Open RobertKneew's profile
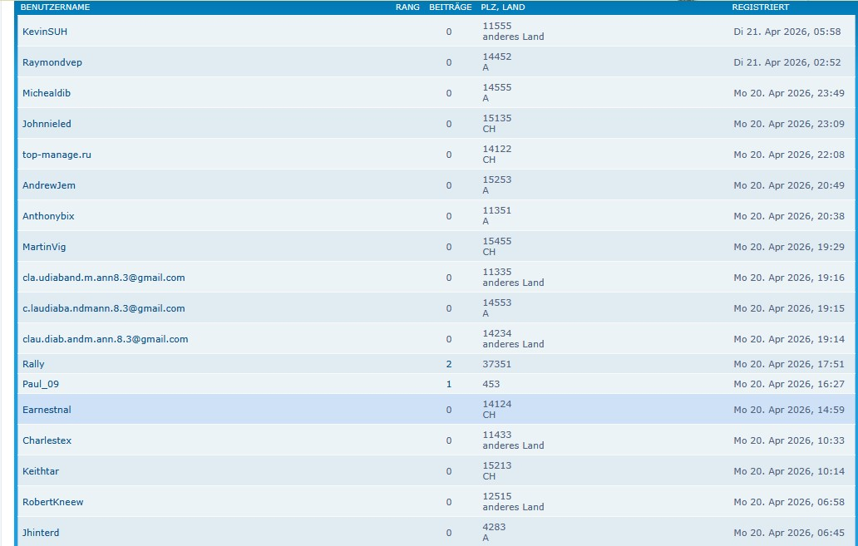This screenshot has height=546, width=858. 52,502
